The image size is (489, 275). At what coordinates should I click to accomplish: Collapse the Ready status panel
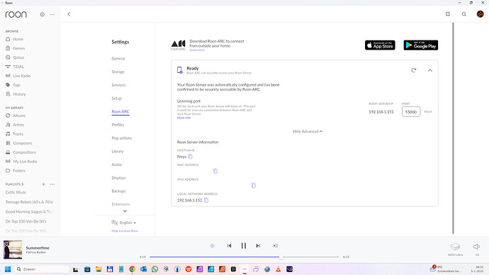[x=429, y=70]
